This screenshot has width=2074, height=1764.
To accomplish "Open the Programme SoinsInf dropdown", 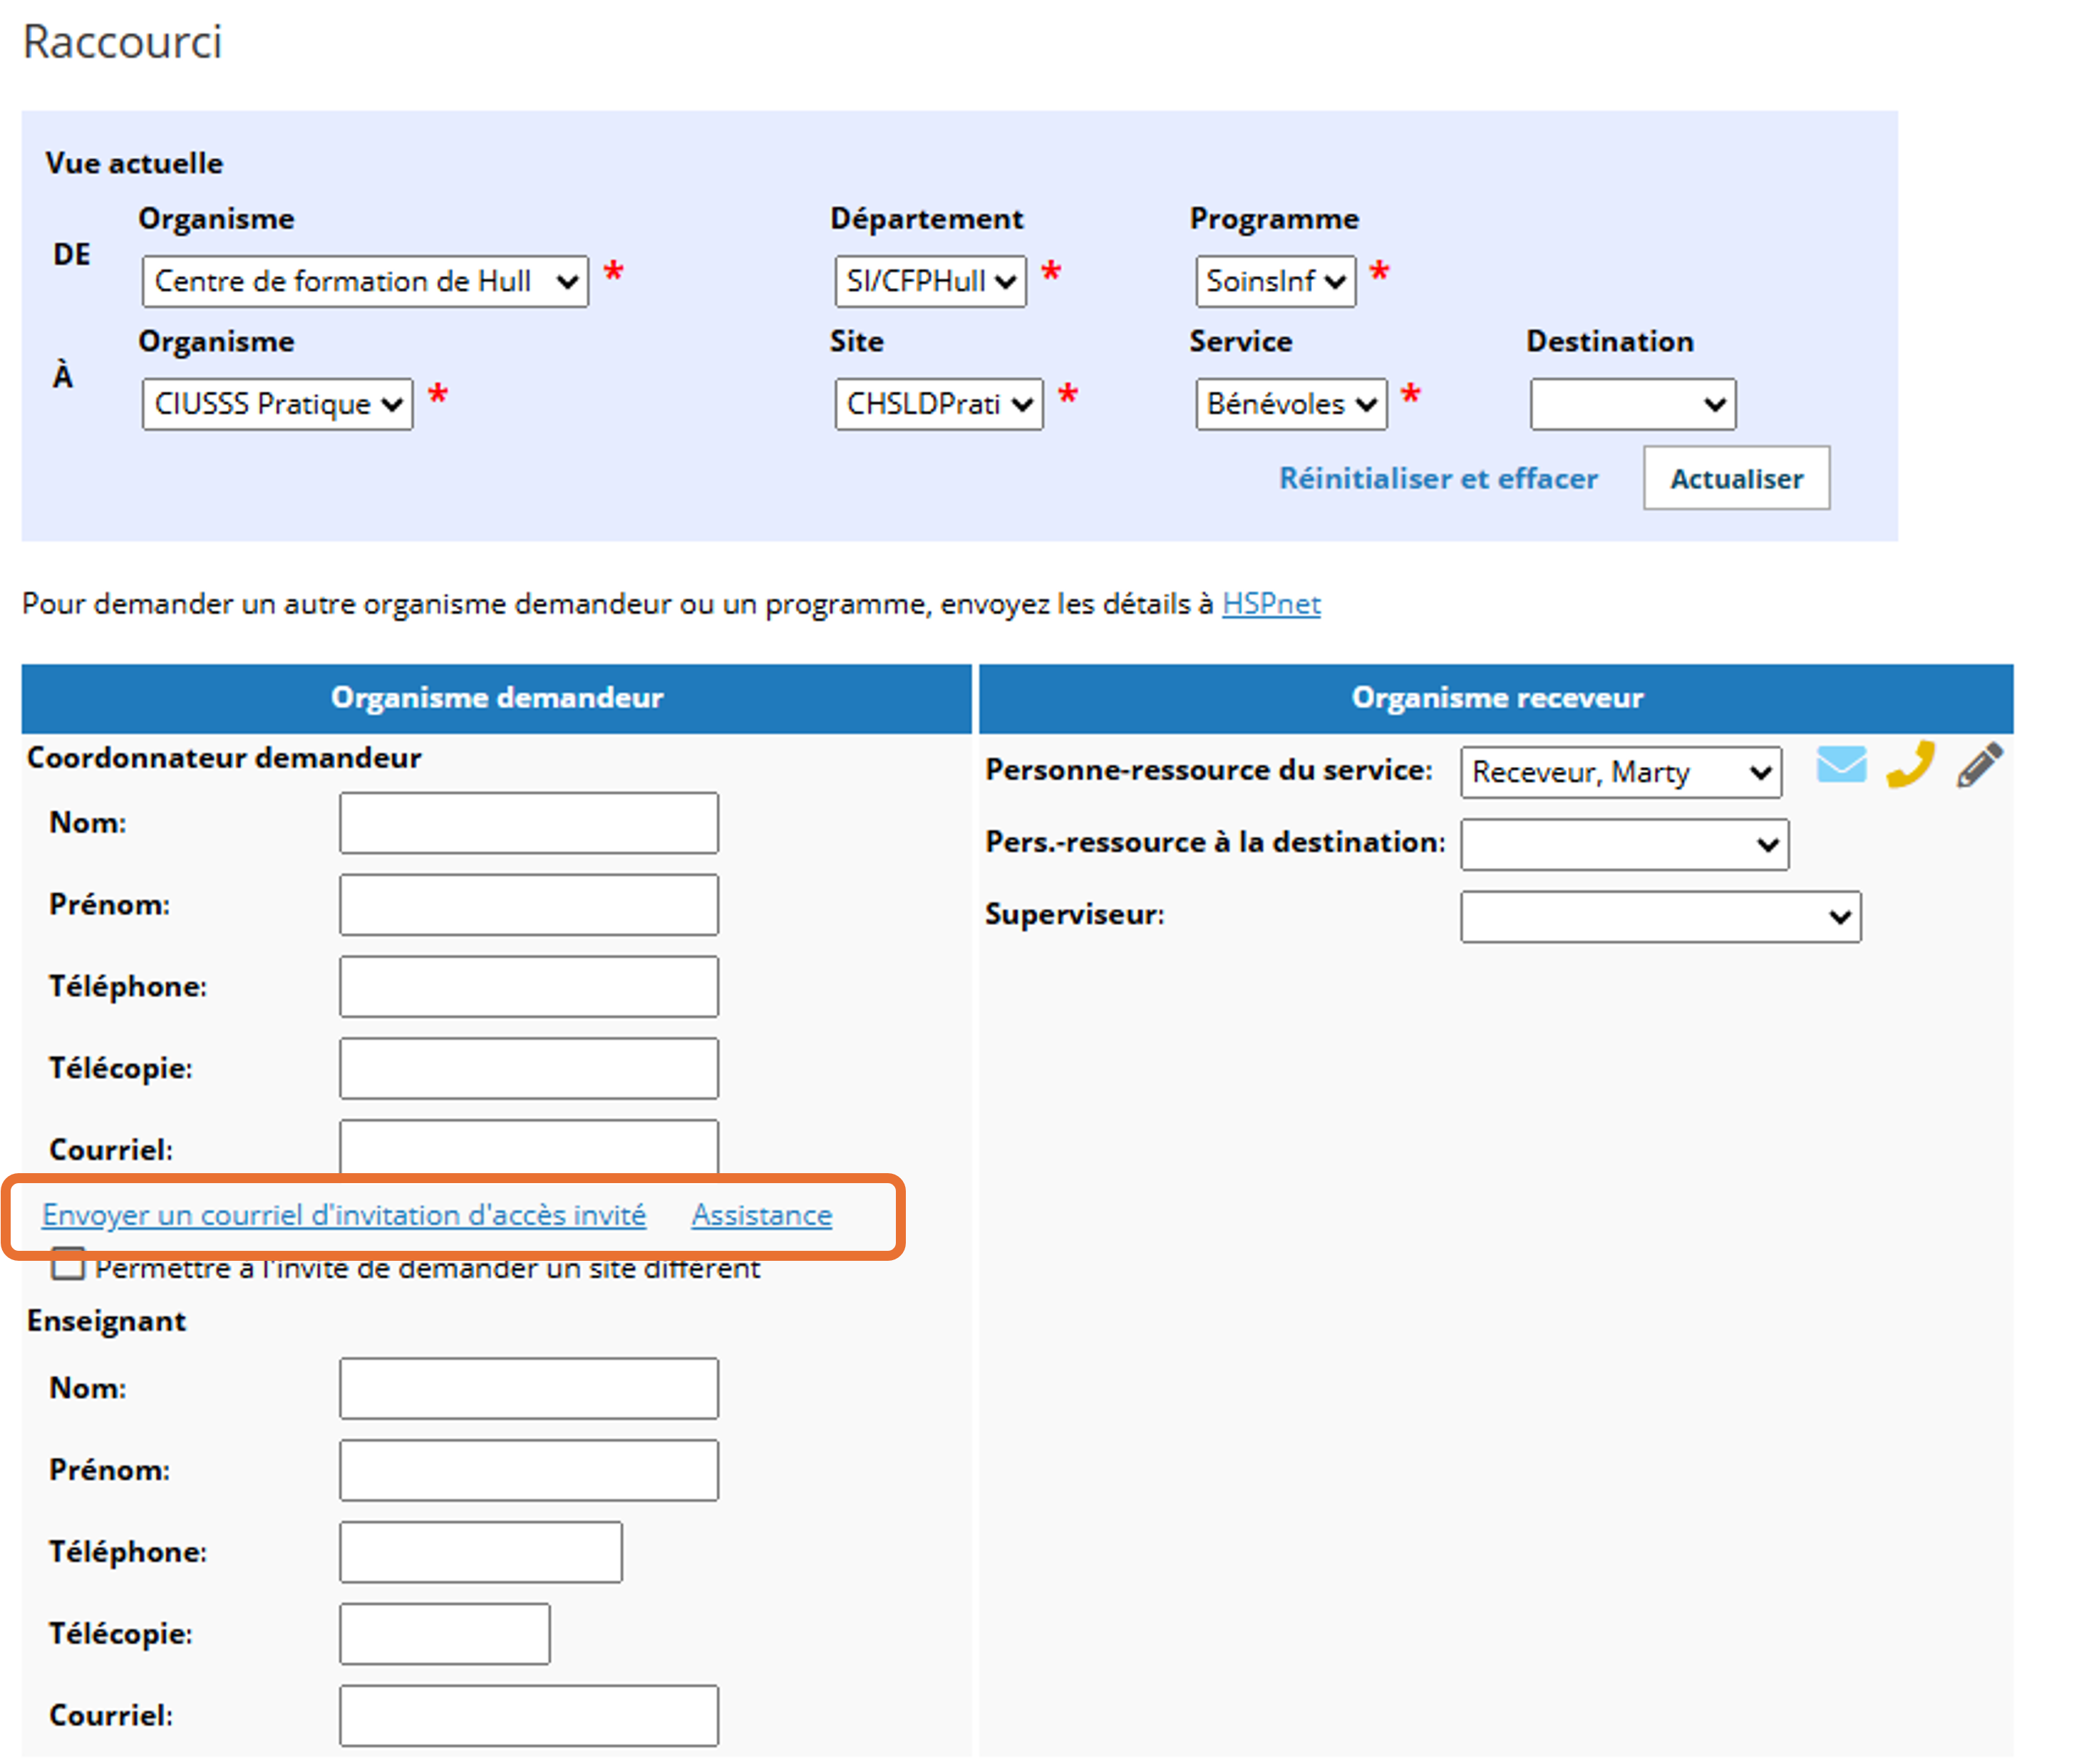I will (1275, 281).
